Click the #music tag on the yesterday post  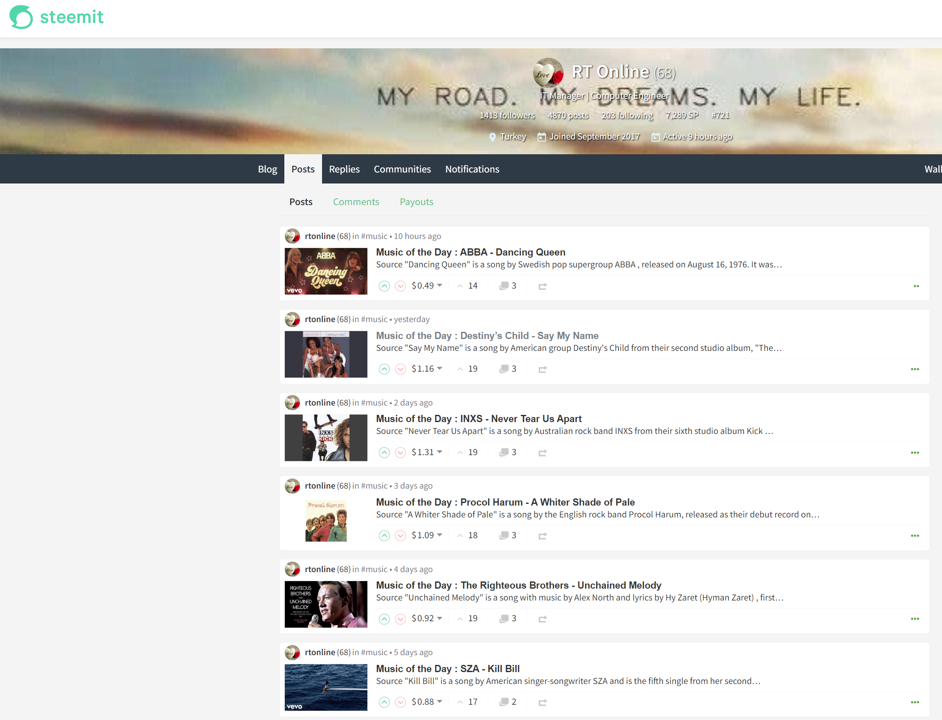374,320
